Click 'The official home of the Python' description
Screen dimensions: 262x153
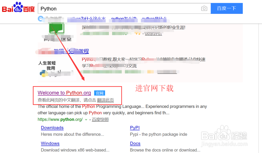pyautogui.click(x=122, y=110)
